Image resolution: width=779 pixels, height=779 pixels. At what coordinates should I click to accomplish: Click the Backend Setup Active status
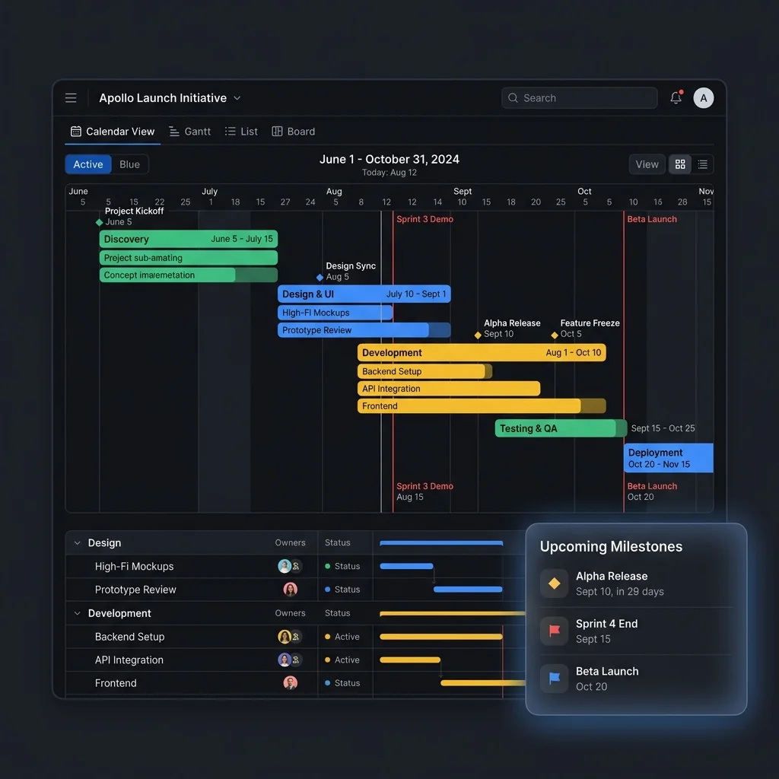[342, 637]
